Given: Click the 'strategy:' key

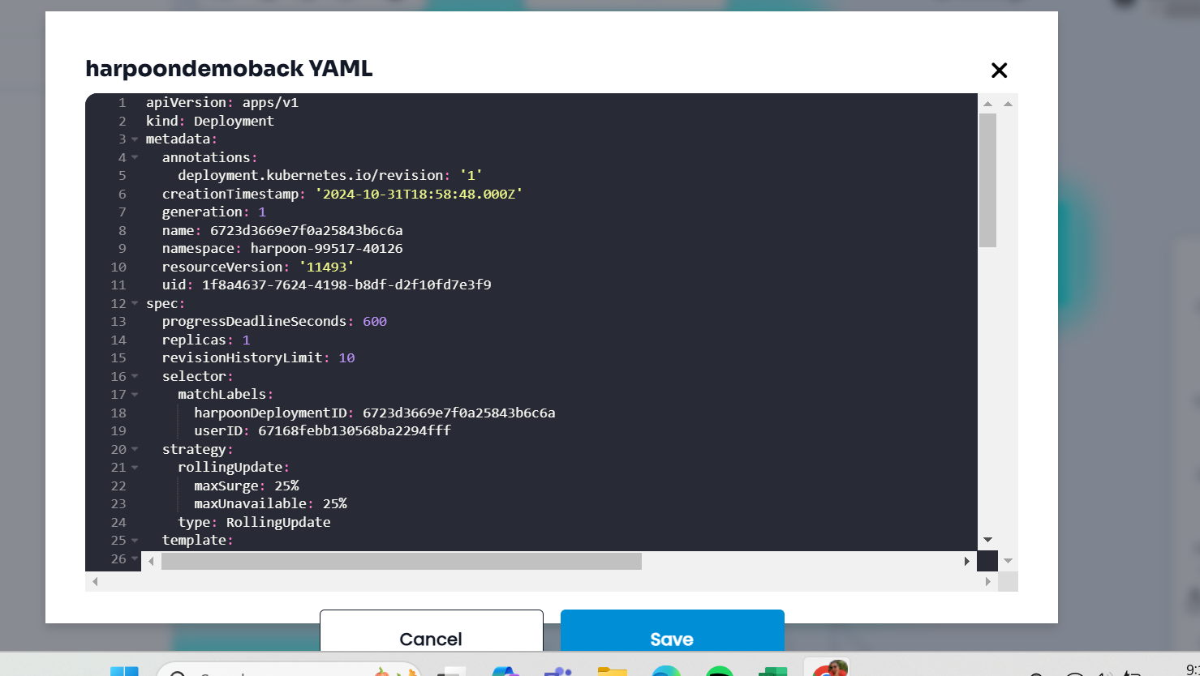Looking at the screenshot, I should click(198, 449).
